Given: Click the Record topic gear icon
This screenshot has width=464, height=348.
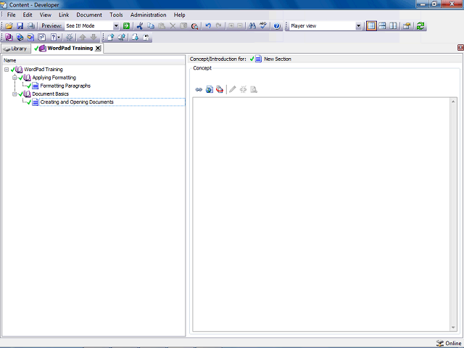Looking at the screenshot, I should [70, 37].
